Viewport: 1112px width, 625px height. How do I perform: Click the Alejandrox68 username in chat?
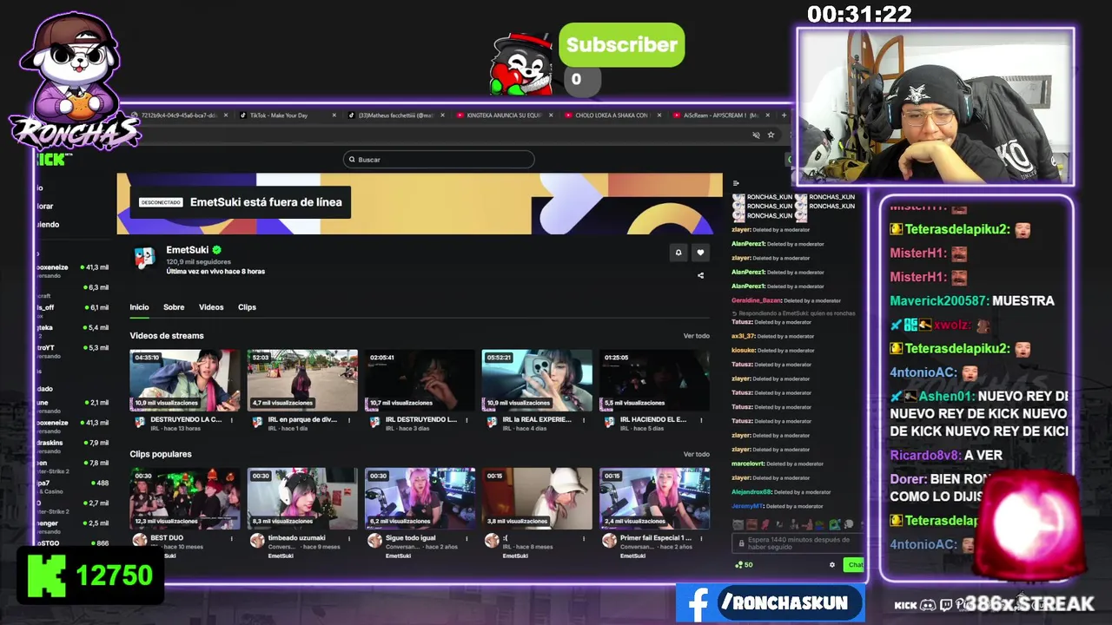tap(751, 492)
